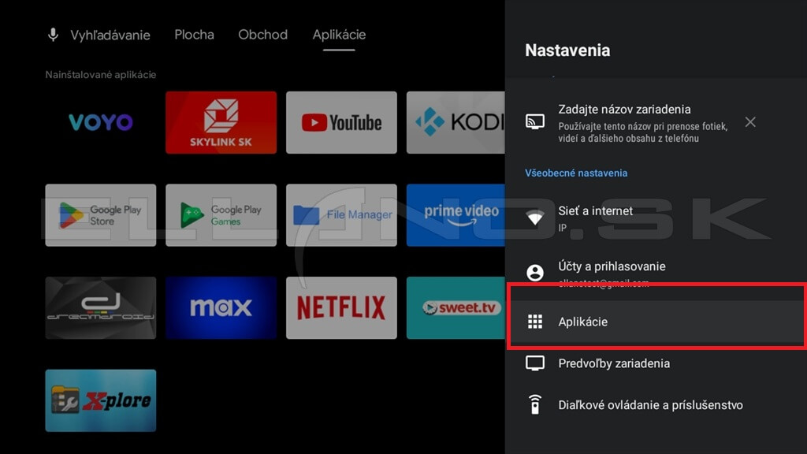The height and width of the screenshot is (454, 807).
Task: Open Prime Video app
Action: point(456,215)
